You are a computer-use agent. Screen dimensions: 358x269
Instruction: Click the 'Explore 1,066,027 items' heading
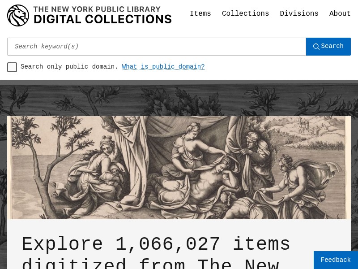[156, 244]
